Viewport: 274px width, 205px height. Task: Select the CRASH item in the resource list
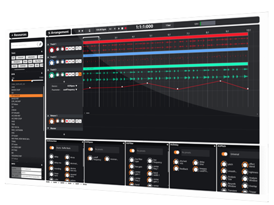(x=14, y=110)
